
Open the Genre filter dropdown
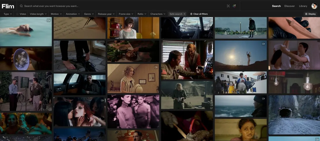point(89,14)
